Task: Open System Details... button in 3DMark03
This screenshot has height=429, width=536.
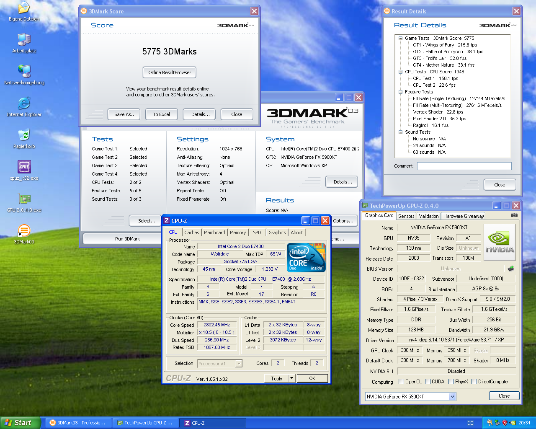Action: [342, 182]
